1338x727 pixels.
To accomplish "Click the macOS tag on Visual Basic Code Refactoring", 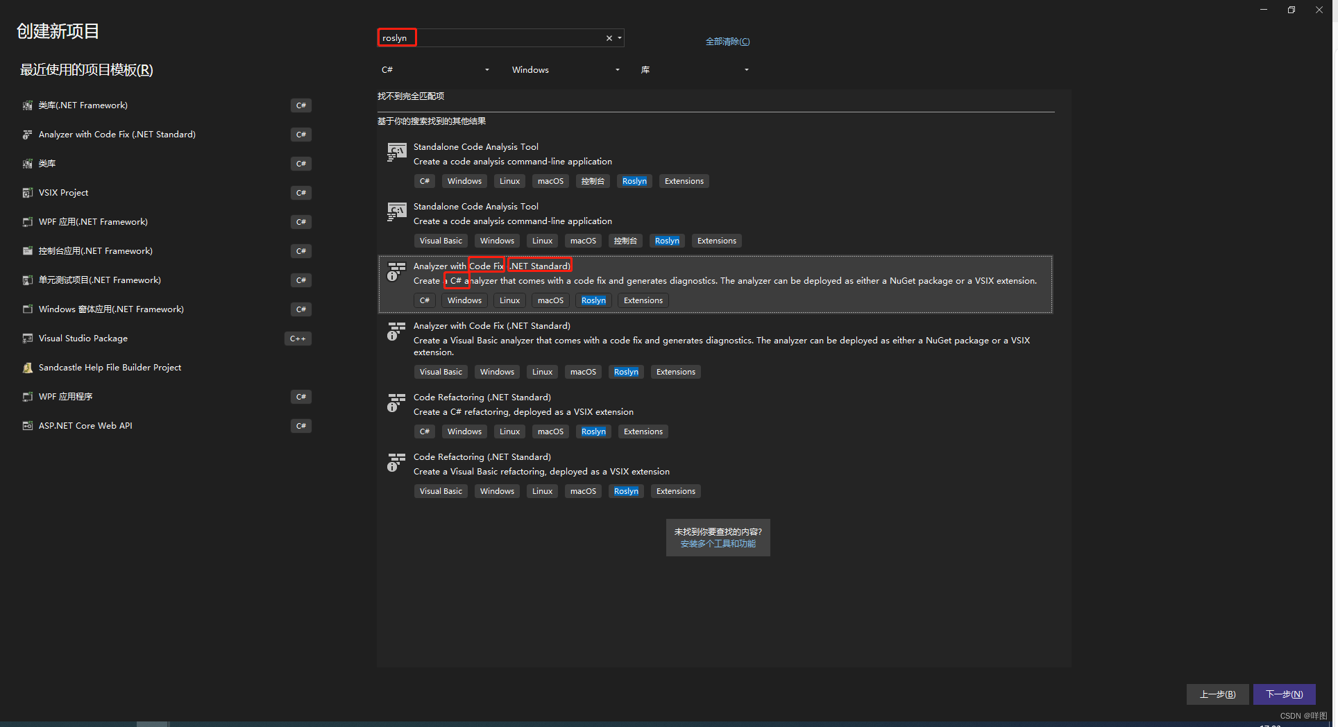I will pos(583,491).
